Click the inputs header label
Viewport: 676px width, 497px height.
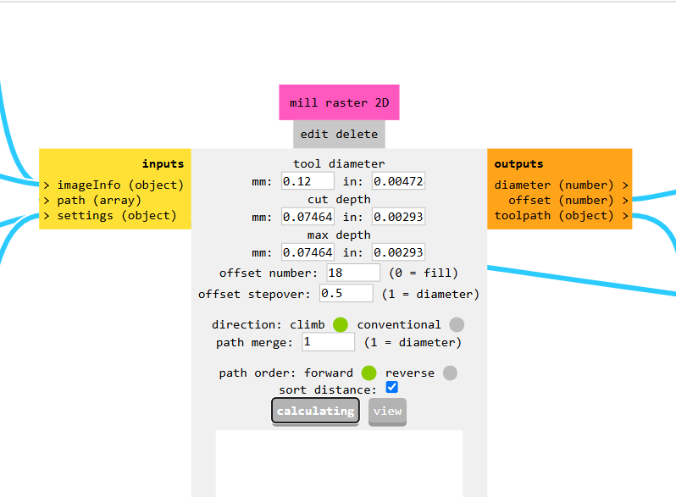point(163,163)
